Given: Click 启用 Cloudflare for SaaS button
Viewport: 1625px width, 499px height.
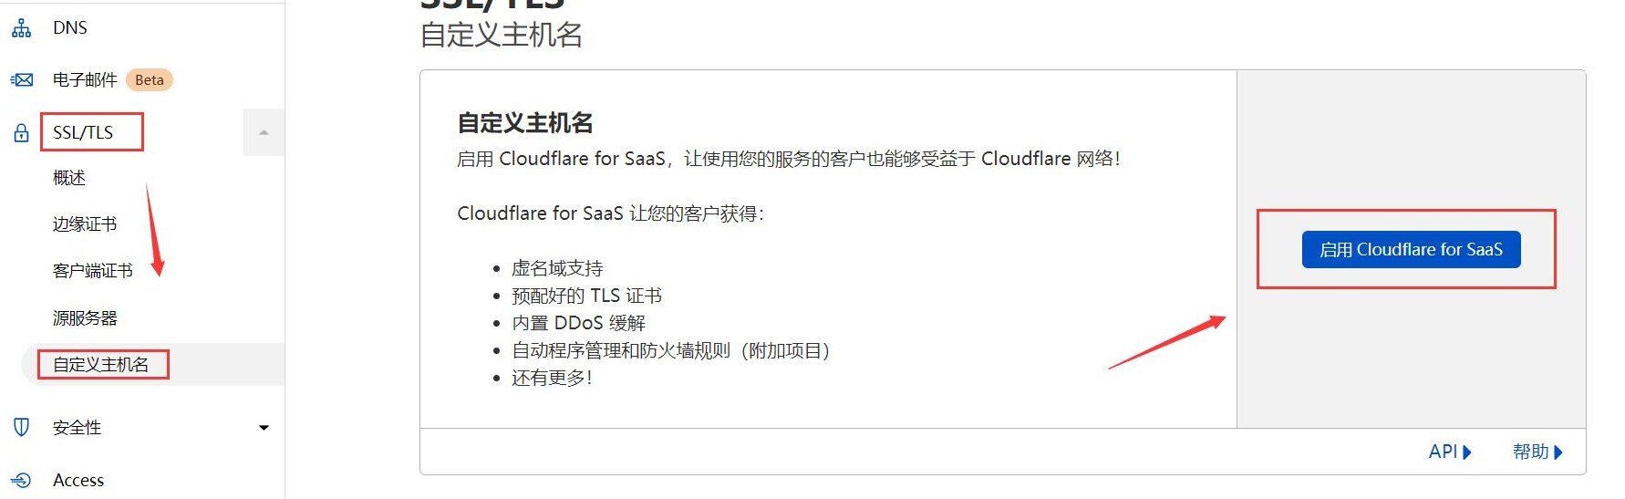Looking at the screenshot, I should 1411,250.
